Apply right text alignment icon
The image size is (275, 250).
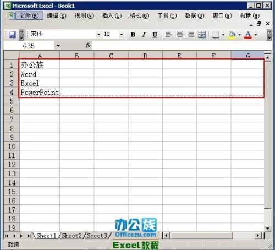191,35
